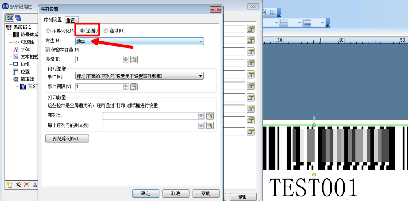Click the 取消 button
This screenshot has height=201, width=408.
pyautogui.click(x=176, y=193)
